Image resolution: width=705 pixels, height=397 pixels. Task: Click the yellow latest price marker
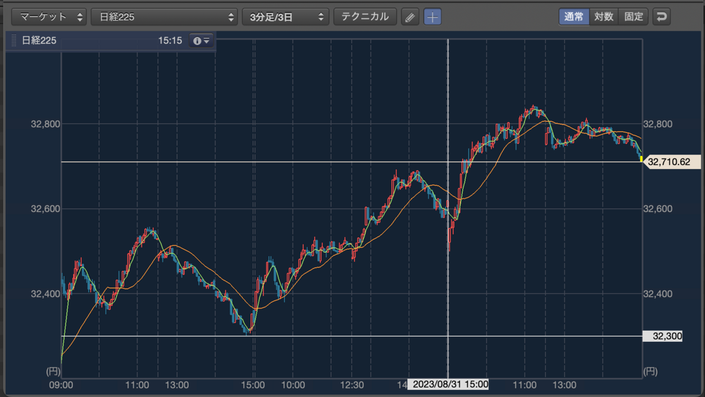(x=640, y=159)
